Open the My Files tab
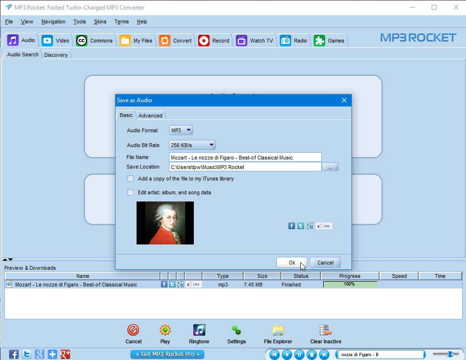This screenshot has width=466, height=360. 136,41
